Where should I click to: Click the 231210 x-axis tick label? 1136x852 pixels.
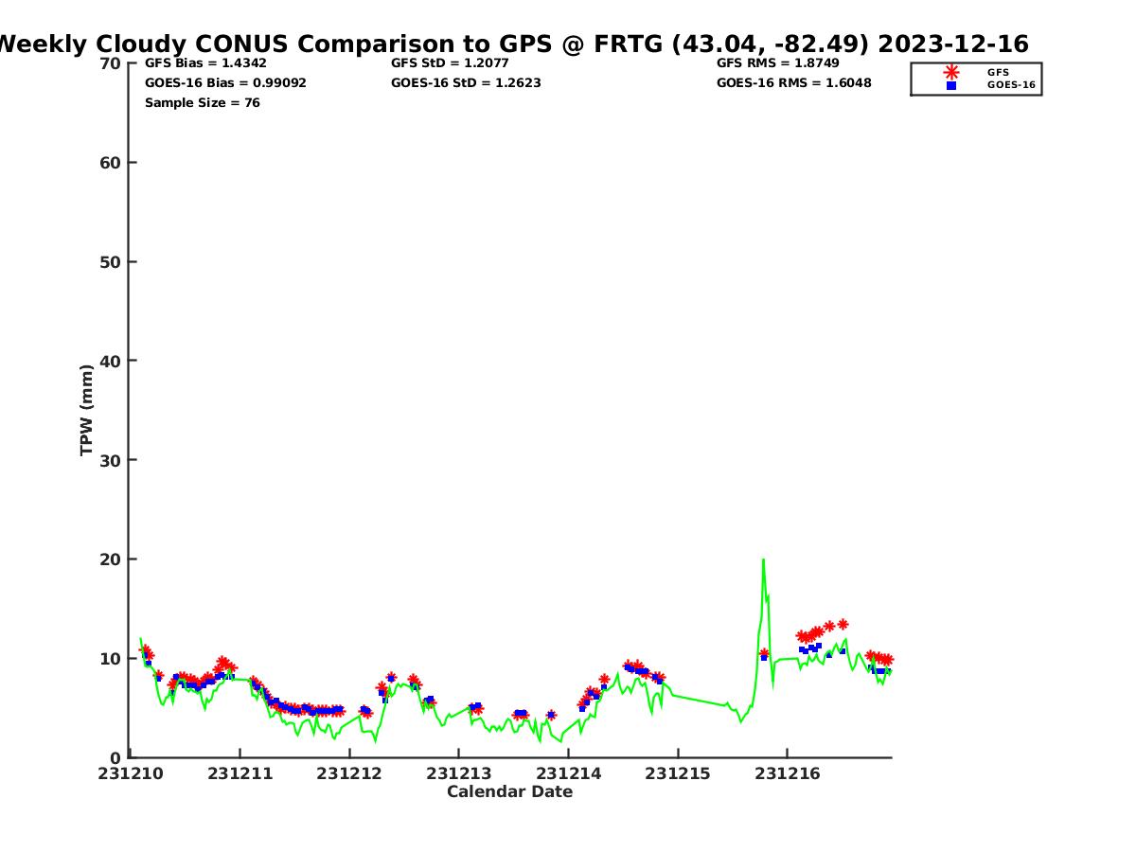point(131,774)
